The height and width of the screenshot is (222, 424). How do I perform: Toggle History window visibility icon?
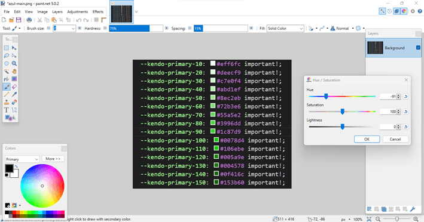(389, 11)
